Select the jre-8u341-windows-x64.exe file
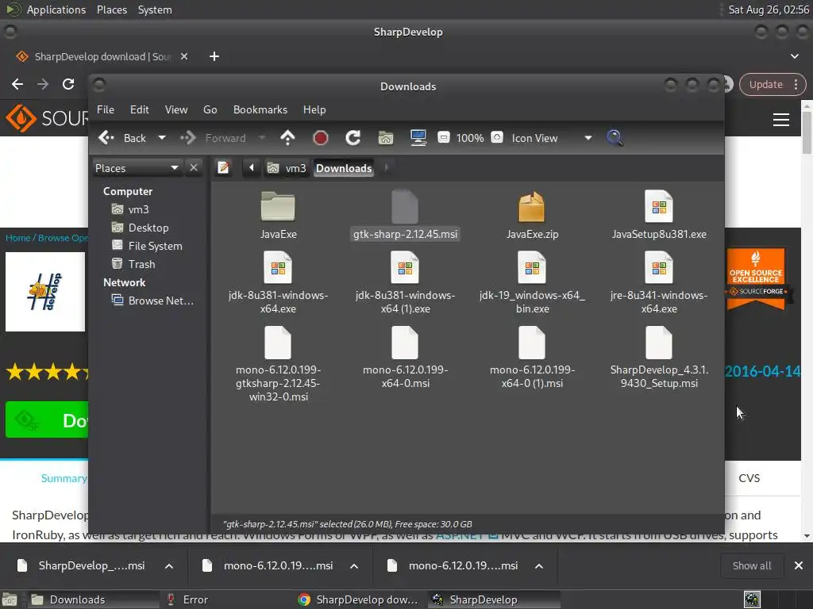The height and width of the screenshot is (609, 813). click(x=659, y=283)
